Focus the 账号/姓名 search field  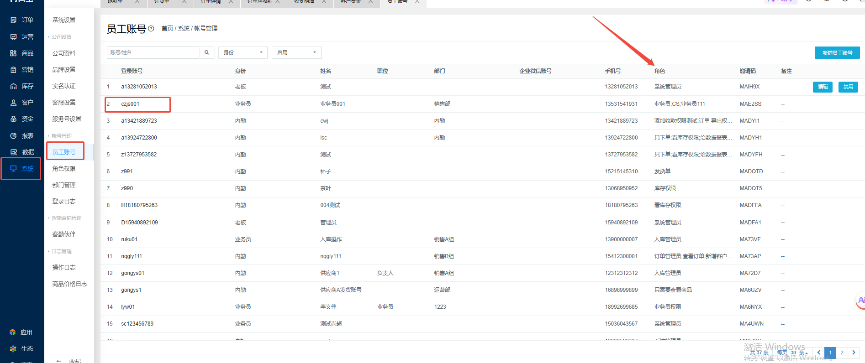coord(153,52)
